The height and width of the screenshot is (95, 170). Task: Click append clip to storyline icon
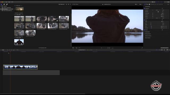(x=12, y=50)
